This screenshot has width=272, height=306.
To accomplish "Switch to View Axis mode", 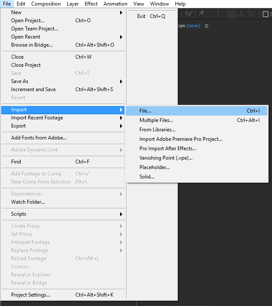I will click(x=250, y=14).
